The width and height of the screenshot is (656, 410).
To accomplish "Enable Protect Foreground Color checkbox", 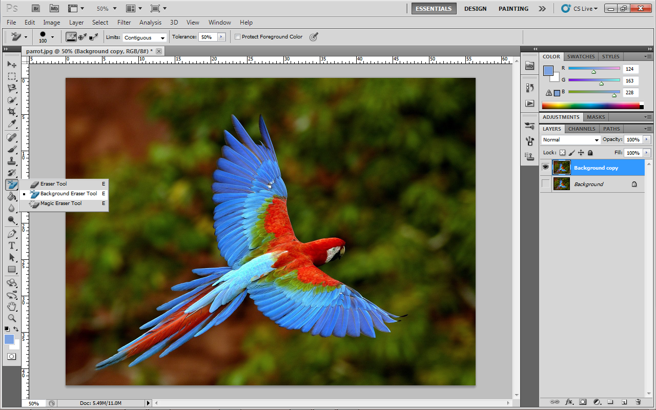I will point(237,37).
